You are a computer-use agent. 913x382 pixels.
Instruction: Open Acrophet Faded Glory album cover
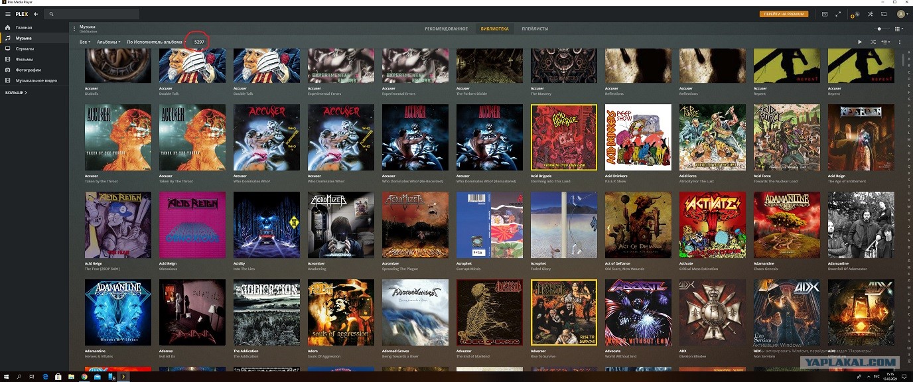[563, 225]
